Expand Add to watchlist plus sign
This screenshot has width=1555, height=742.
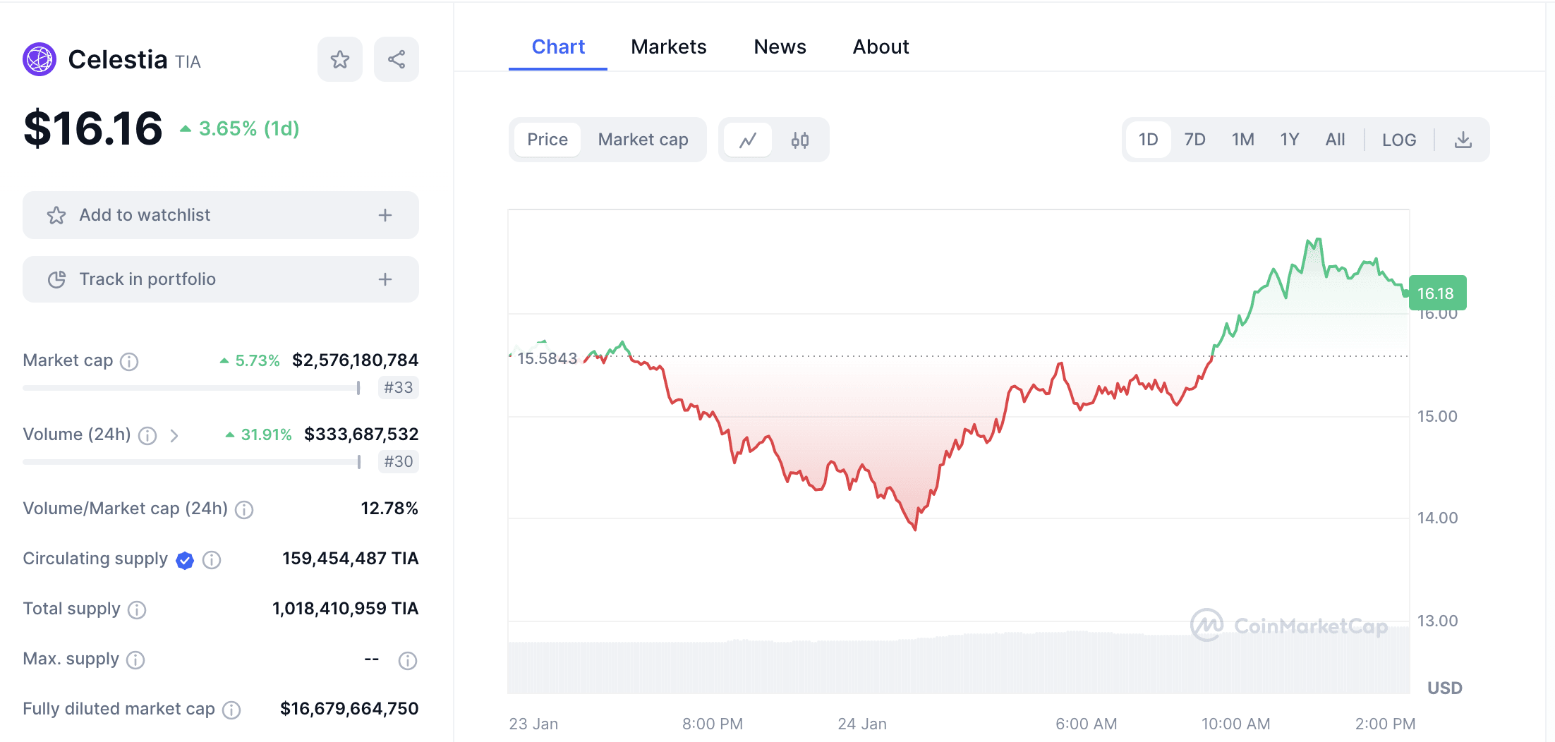[385, 215]
